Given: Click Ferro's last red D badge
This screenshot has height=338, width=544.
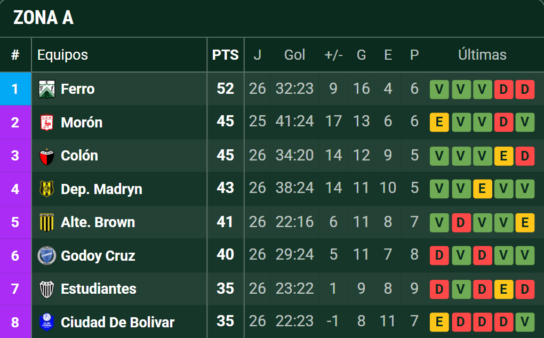Looking at the screenshot, I should coord(525,90).
